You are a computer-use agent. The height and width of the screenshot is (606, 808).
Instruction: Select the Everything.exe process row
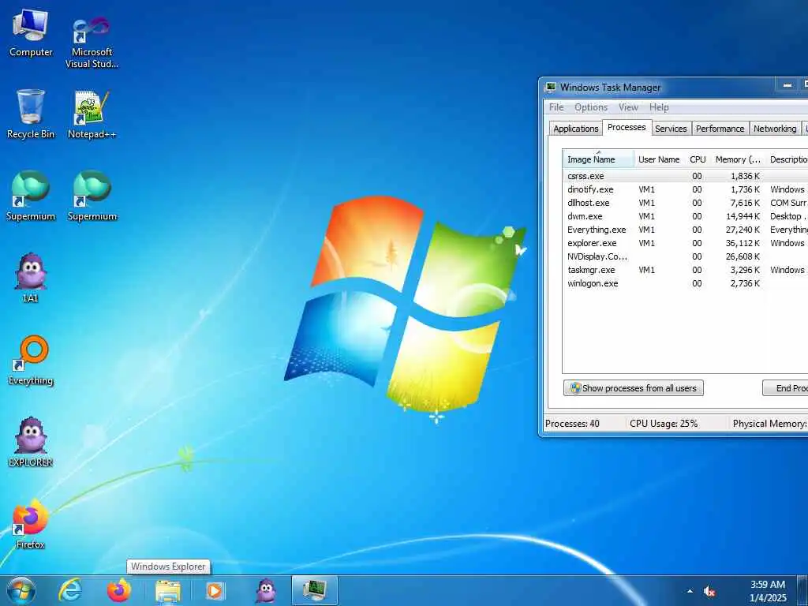tap(686, 230)
